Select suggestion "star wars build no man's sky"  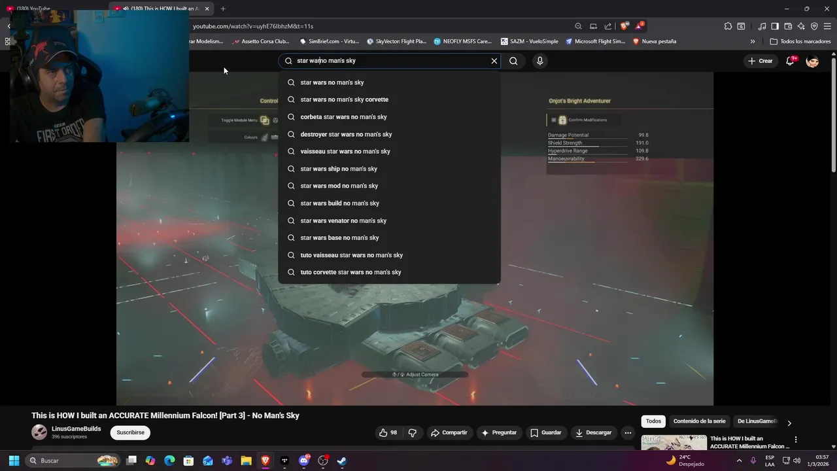tap(389, 203)
